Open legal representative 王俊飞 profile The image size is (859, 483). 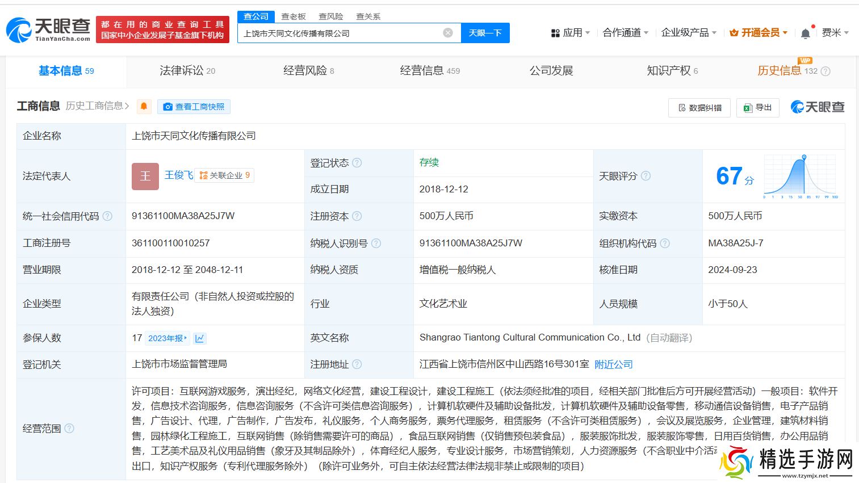pos(178,175)
